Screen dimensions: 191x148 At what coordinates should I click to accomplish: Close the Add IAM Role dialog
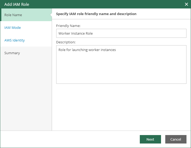pos(186,4)
